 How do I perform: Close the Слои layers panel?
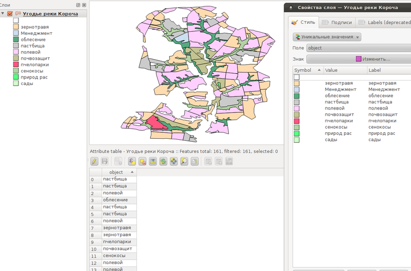(x=84, y=4)
